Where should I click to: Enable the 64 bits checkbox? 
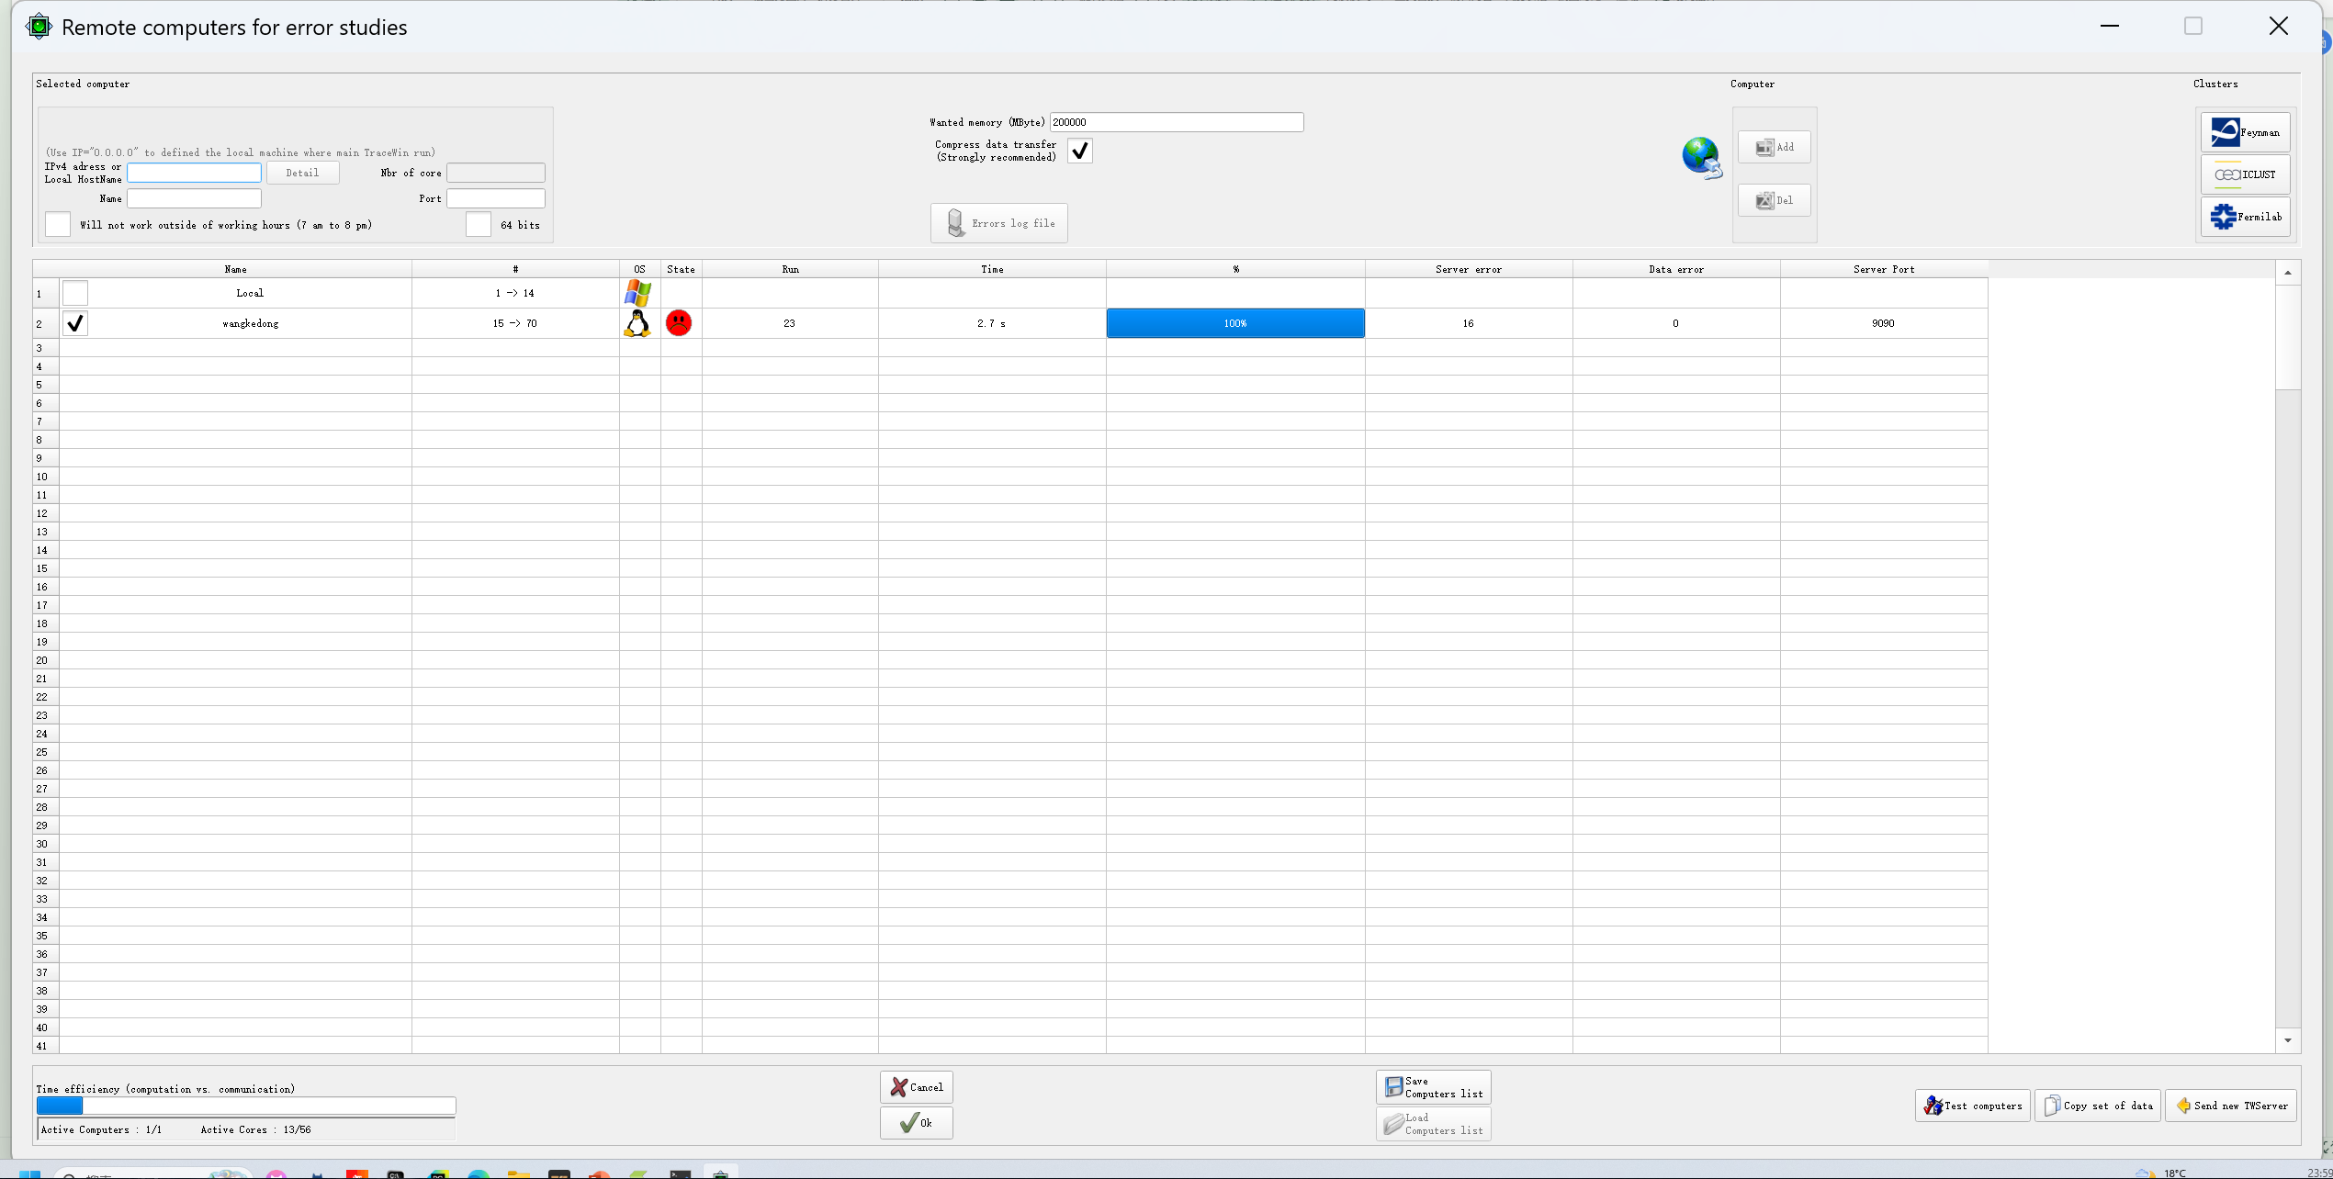coord(479,225)
